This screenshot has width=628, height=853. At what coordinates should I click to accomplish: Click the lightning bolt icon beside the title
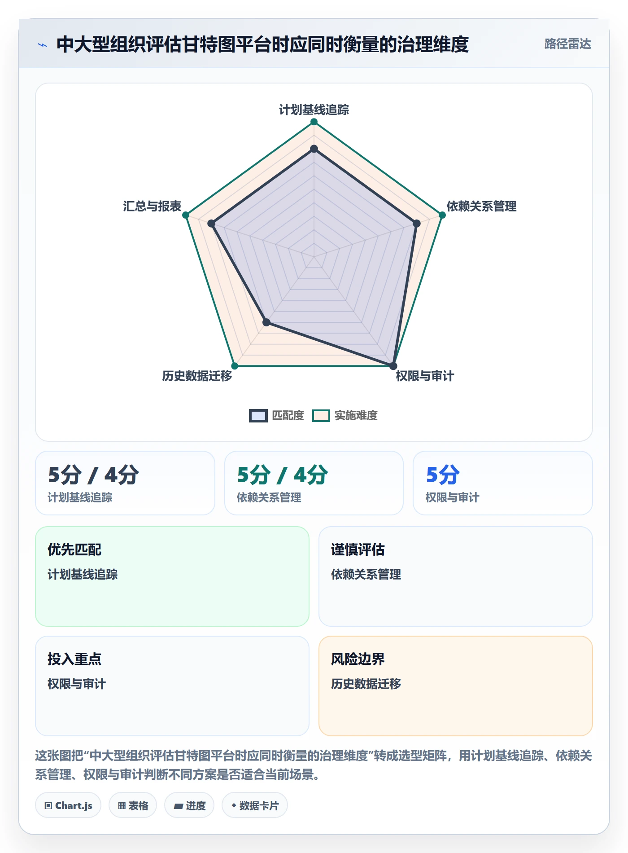(x=43, y=45)
